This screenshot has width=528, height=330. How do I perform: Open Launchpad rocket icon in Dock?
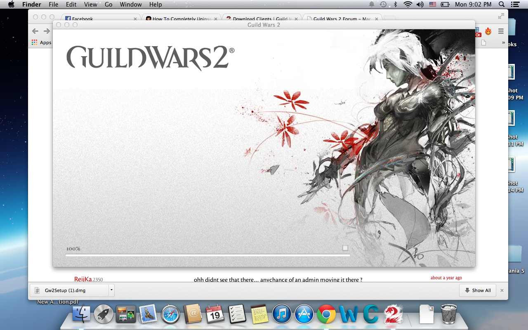coord(104,314)
